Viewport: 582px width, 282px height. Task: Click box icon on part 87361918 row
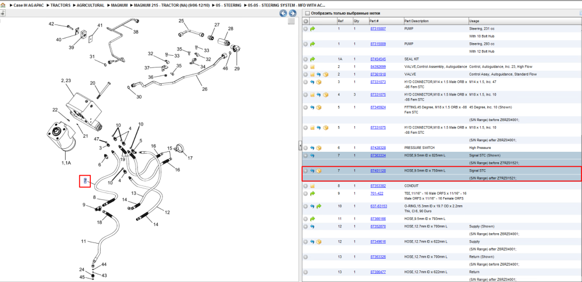coord(325,74)
